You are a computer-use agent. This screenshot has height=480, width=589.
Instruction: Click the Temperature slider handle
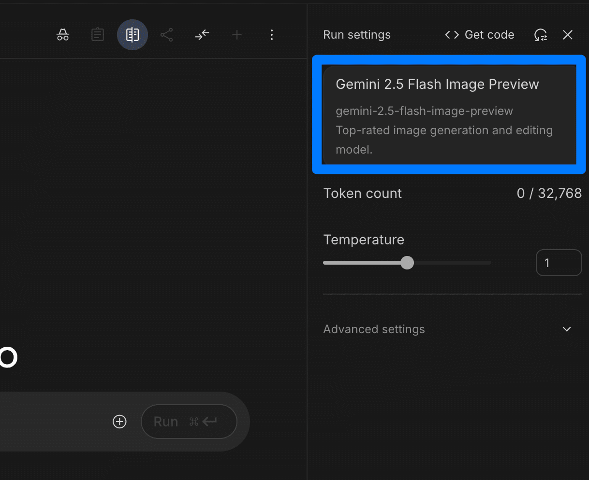point(407,263)
